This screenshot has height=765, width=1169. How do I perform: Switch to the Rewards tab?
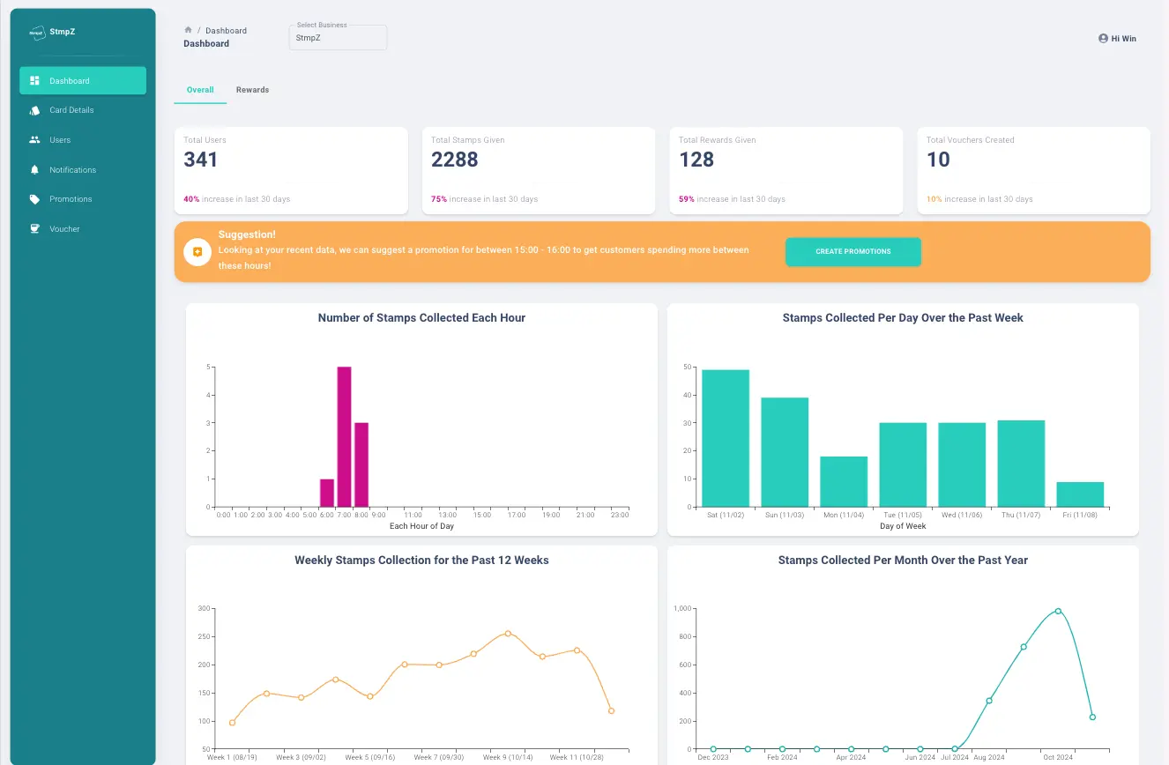pyautogui.click(x=252, y=89)
